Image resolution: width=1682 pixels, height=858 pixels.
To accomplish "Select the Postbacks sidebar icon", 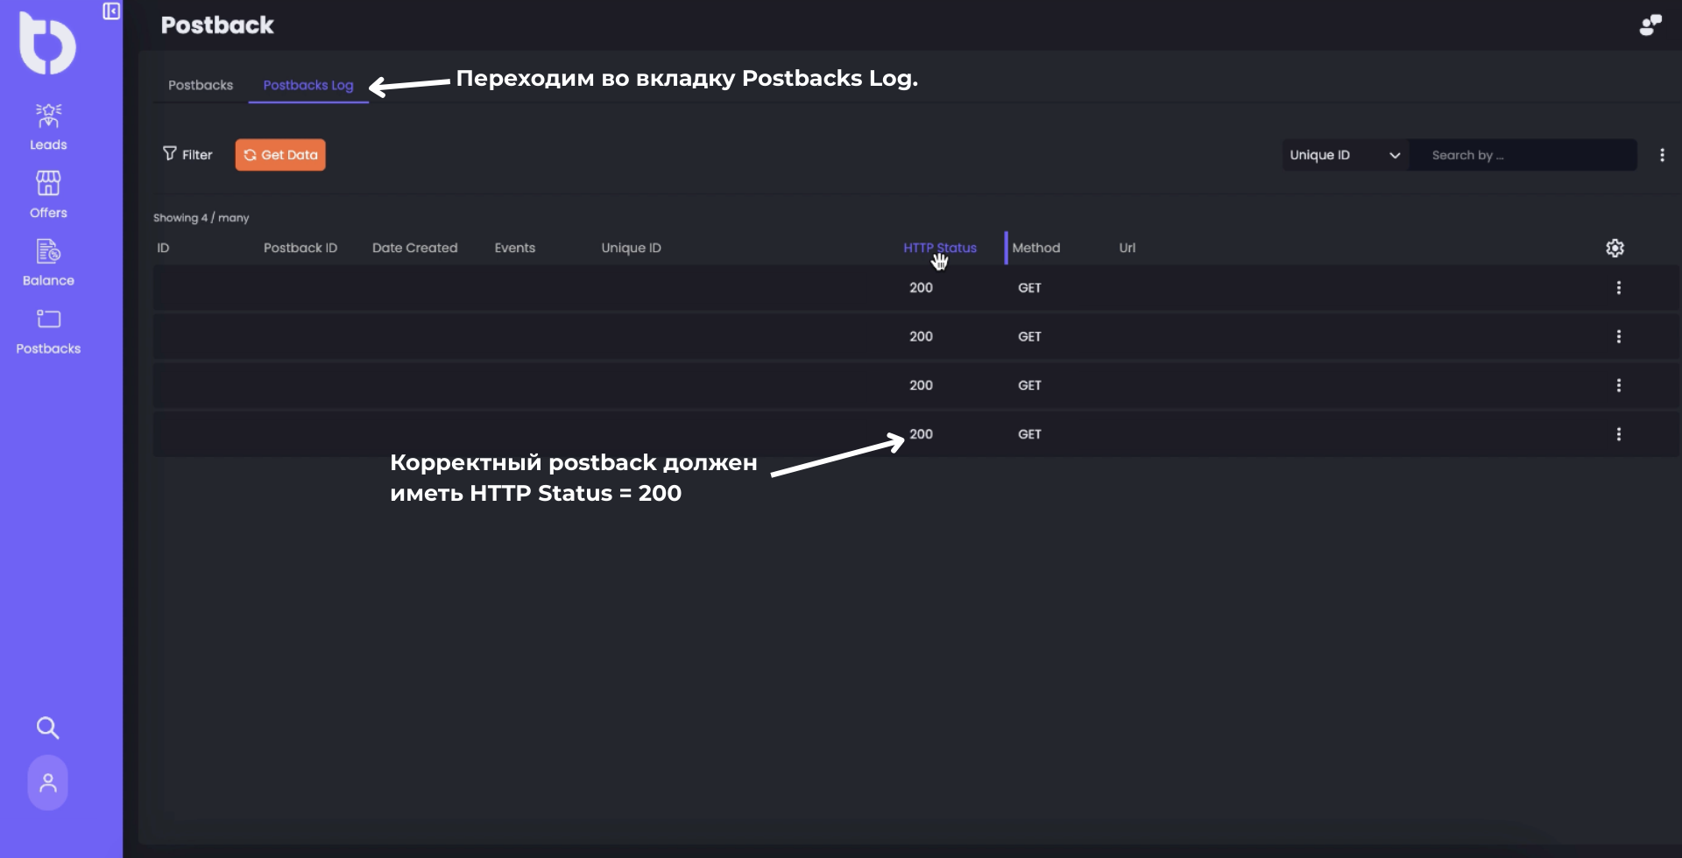I will tap(47, 330).
